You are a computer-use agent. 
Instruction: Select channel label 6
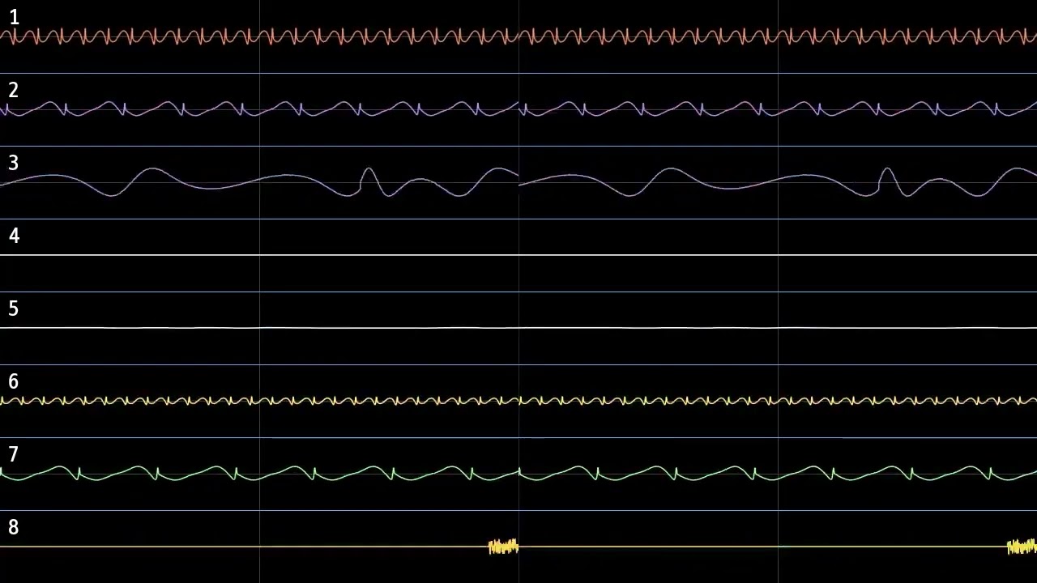(14, 381)
